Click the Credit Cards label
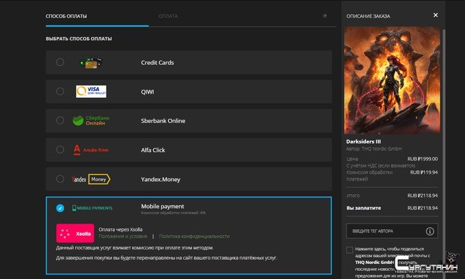Image resolution: width=465 pixels, height=279 pixels. point(157,62)
